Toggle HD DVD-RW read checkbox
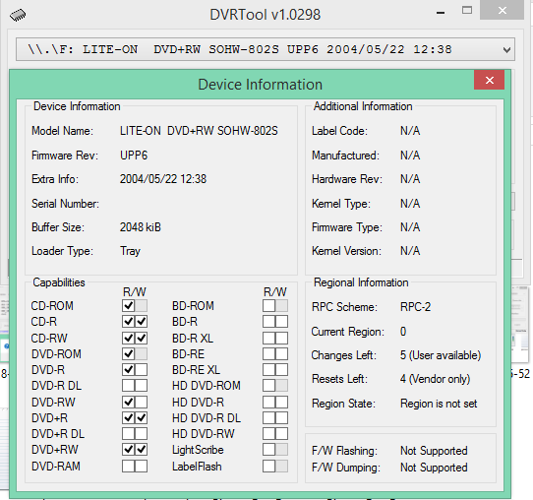 [x=268, y=434]
